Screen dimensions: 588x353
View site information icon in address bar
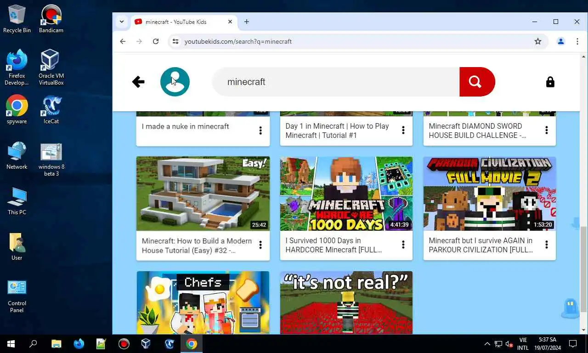pyautogui.click(x=175, y=41)
